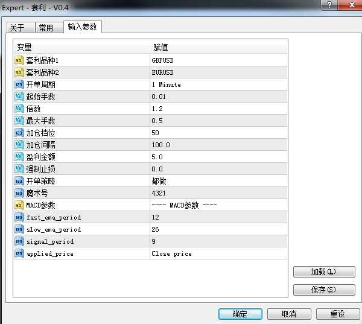Click the string icon beside 套利品种1
Image resolution: width=362 pixels, height=324 pixels.
(19, 60)
